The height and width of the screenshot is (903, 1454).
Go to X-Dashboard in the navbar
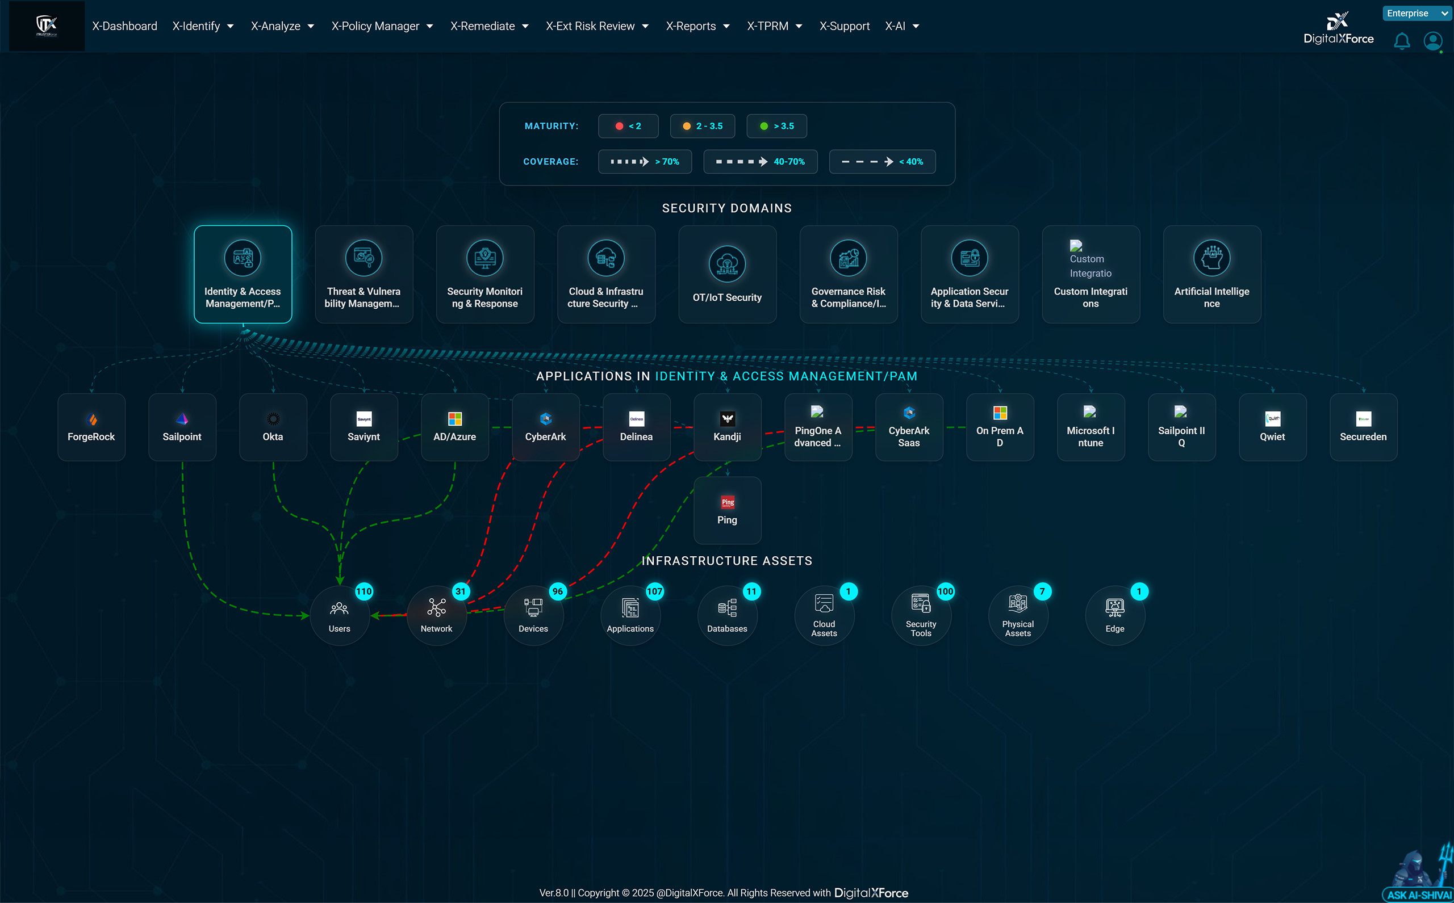(124, 26)
